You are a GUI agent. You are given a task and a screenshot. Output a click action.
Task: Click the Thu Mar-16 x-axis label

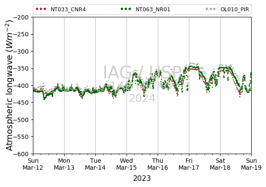coord(158,164)
